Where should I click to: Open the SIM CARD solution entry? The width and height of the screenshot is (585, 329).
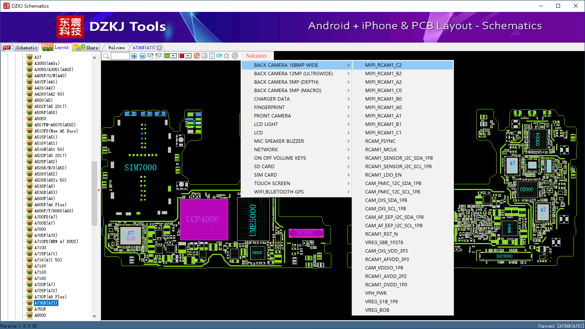tap(296, 175)
